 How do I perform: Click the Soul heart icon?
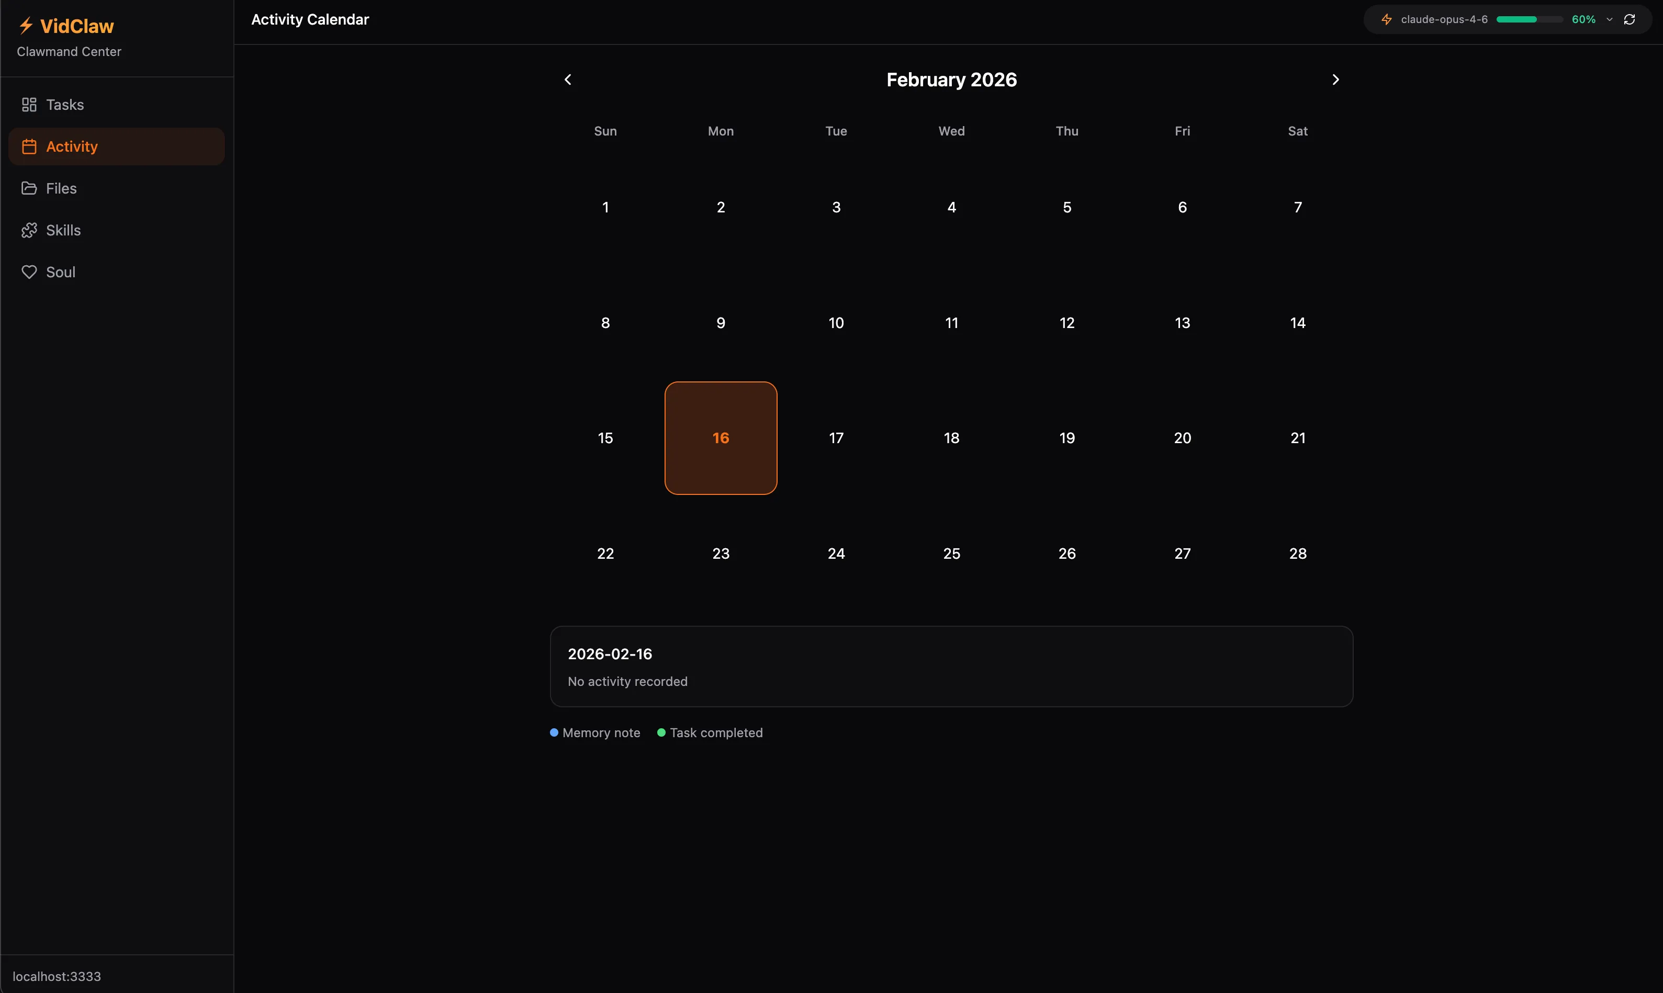pyautogui.click(x=29, y=272)
